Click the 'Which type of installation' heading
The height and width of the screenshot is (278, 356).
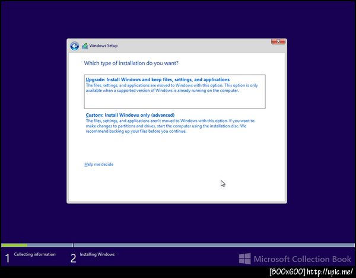click(x=131, y=63)
